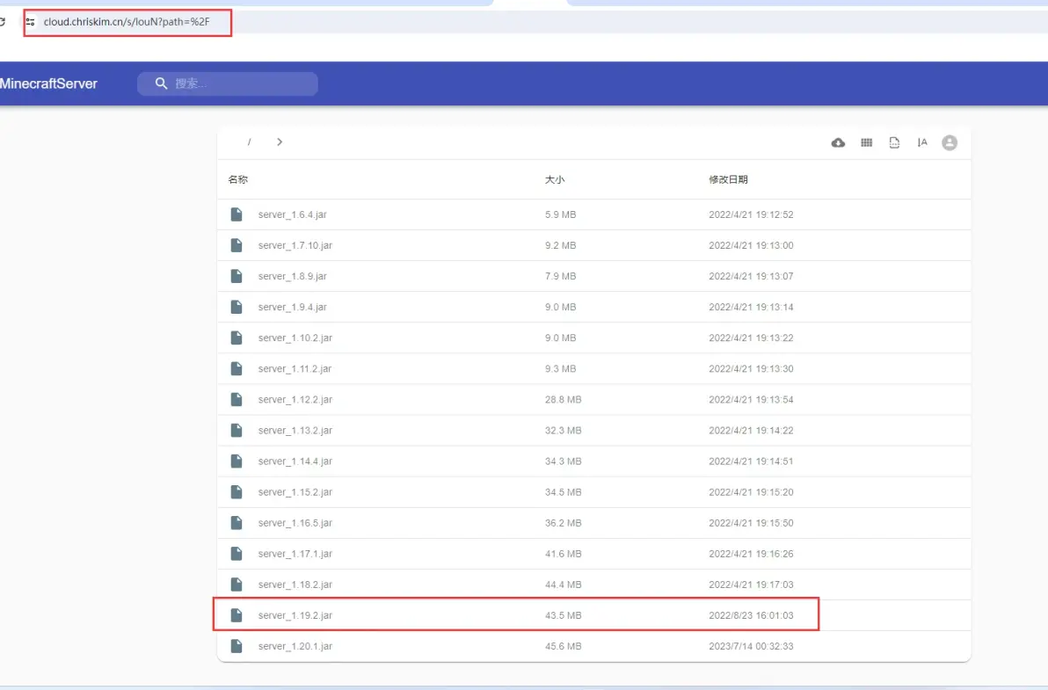Click the 36.2 MB size value

pos(563,522)
